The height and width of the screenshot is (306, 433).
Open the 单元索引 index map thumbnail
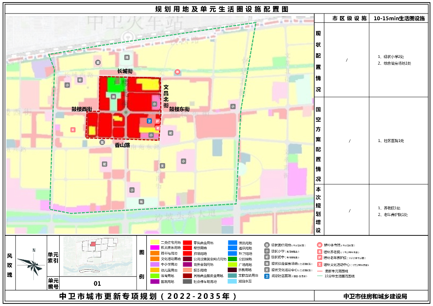point(98,256)
